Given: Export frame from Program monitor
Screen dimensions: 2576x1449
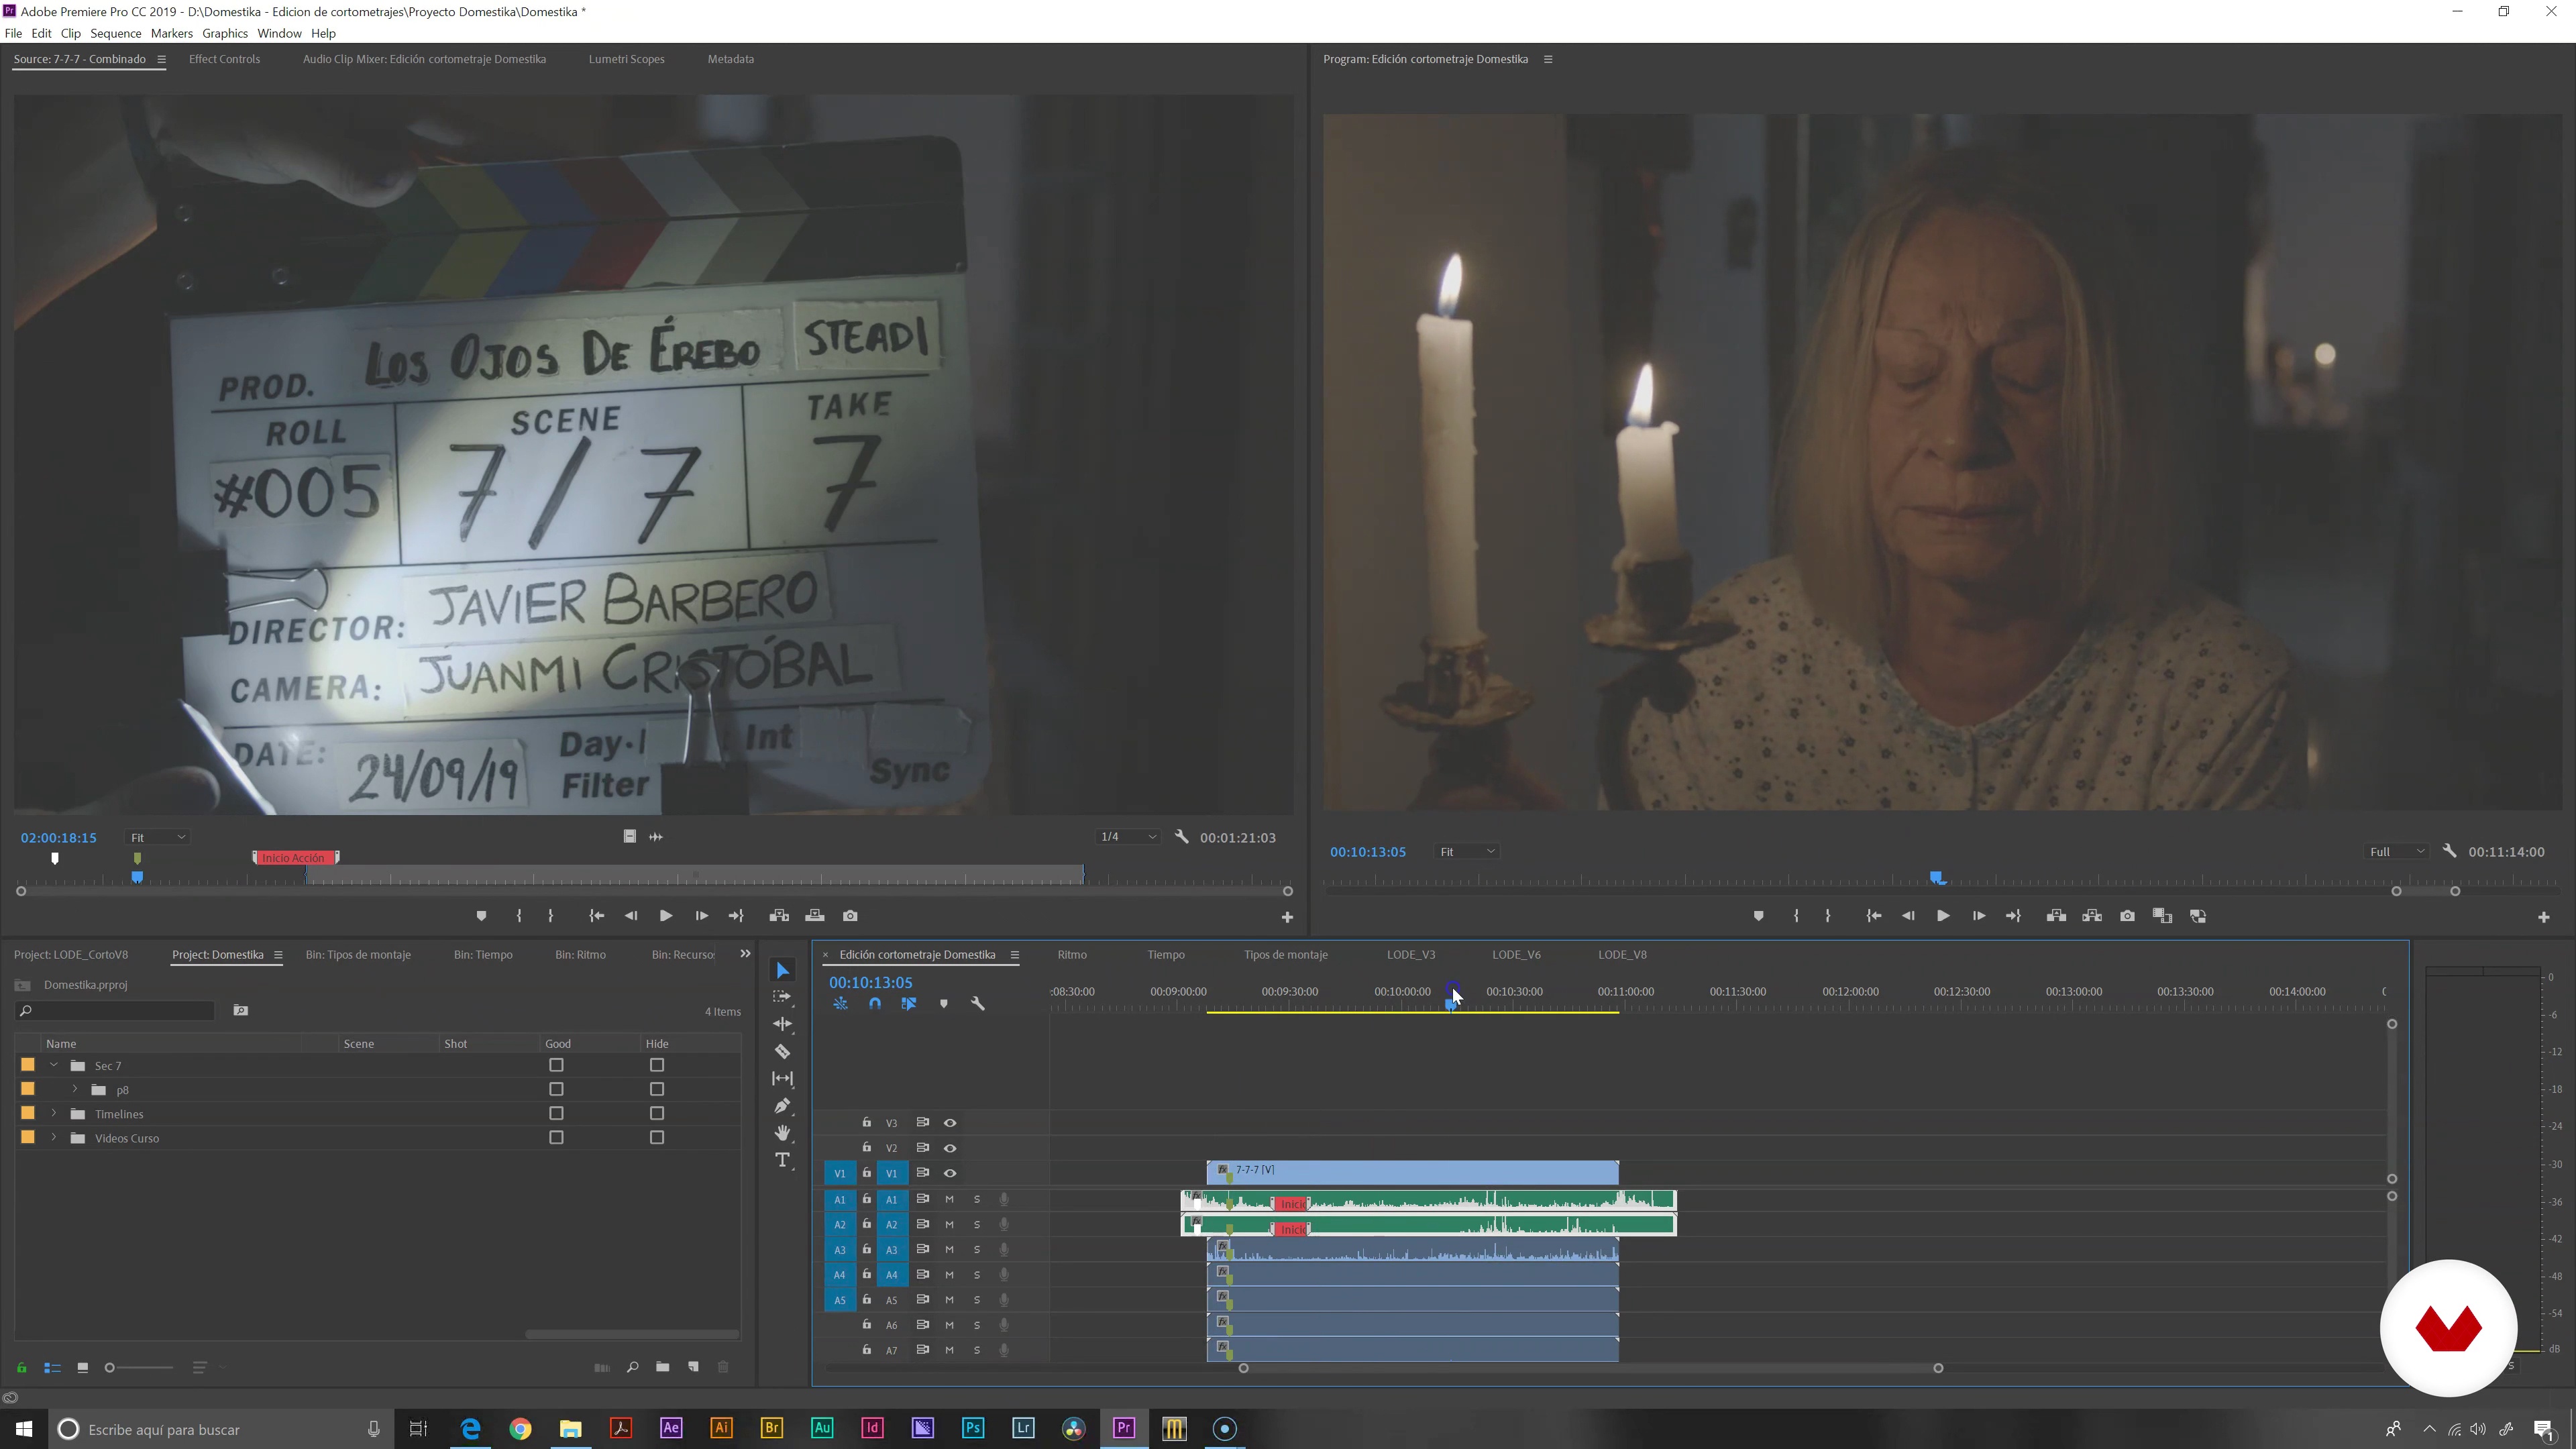Looking at the screenshot, I should click(2127, 916).
